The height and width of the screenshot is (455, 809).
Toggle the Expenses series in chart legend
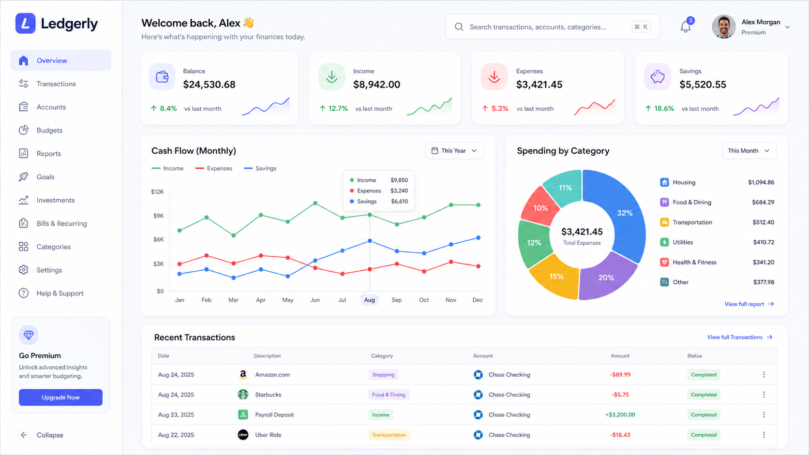coord(213,168)
